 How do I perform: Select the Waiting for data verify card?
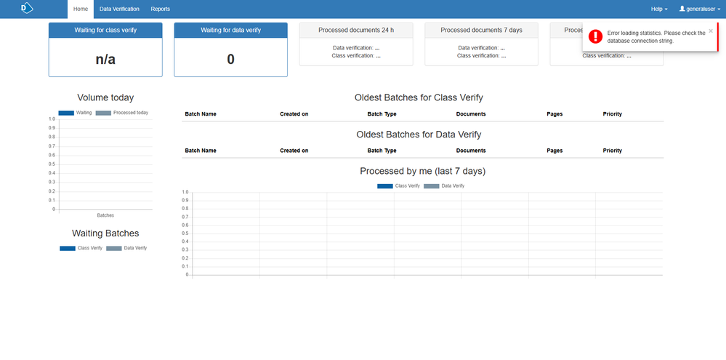point(230,49)
